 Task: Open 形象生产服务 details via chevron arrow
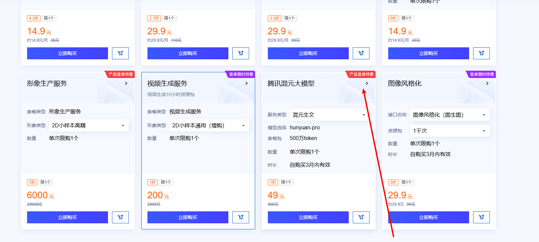pos(126,83)
